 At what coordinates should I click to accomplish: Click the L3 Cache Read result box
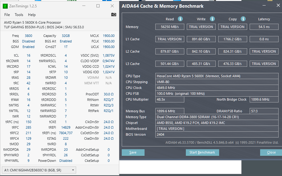(x=170, y=64)
